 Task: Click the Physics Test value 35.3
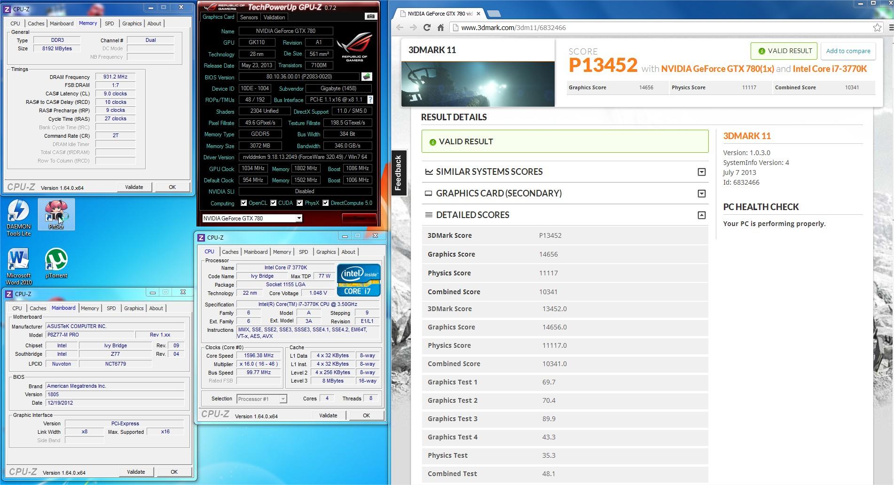click(549, 455)
